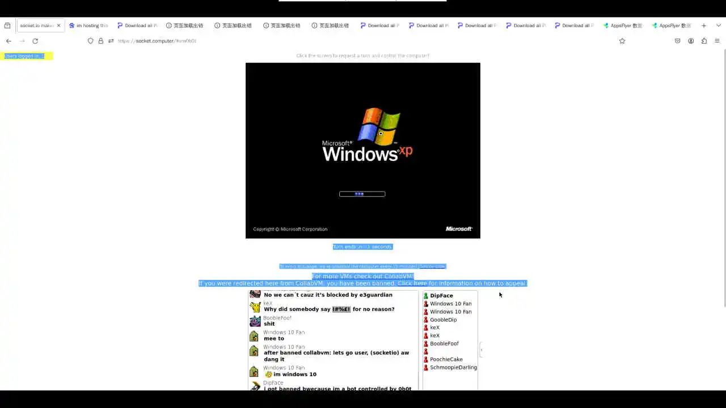Expand the list all tabs dropdown
This screenshot has width=726, height=408.
pyautogui.click(x=717, y=25)
